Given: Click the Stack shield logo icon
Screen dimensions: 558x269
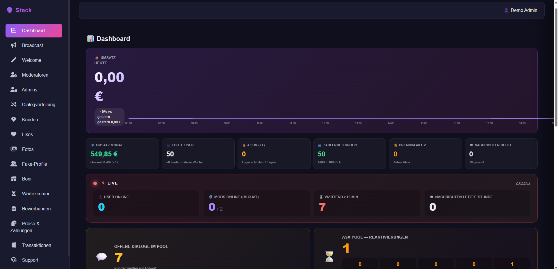Looking at the screenshot, I should coord(10,10).
